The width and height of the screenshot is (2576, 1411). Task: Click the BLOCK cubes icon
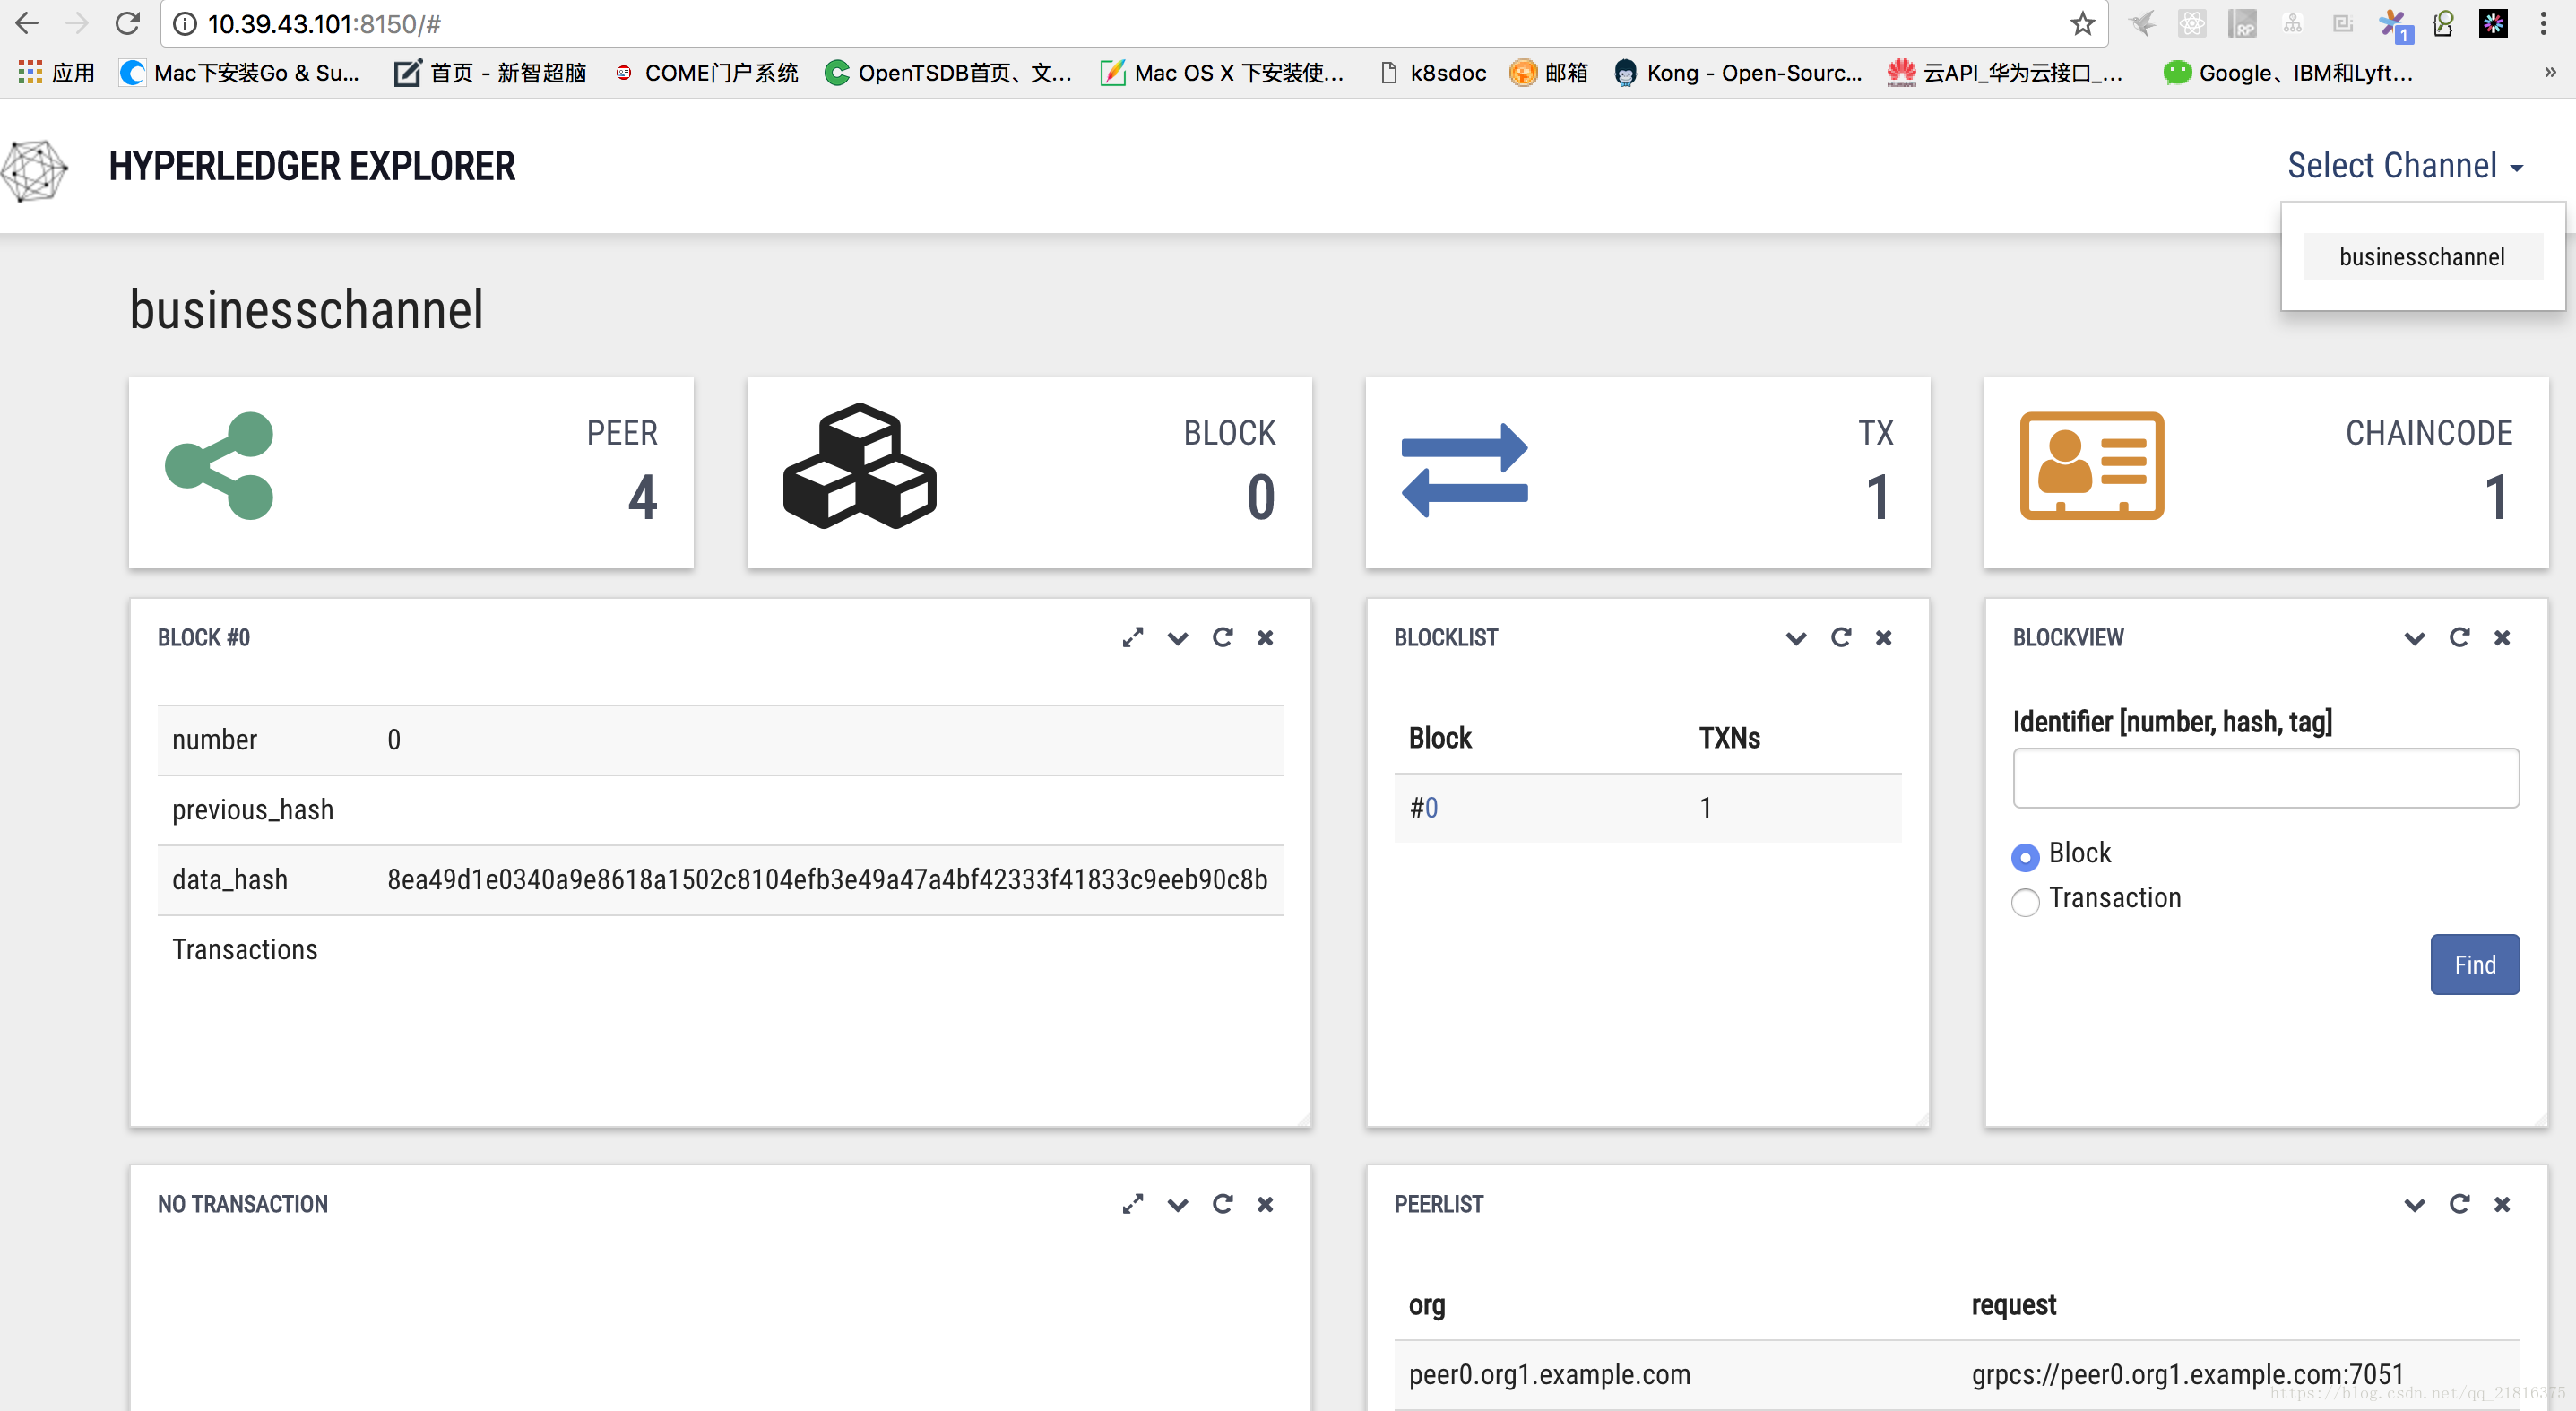click(860, 466)
